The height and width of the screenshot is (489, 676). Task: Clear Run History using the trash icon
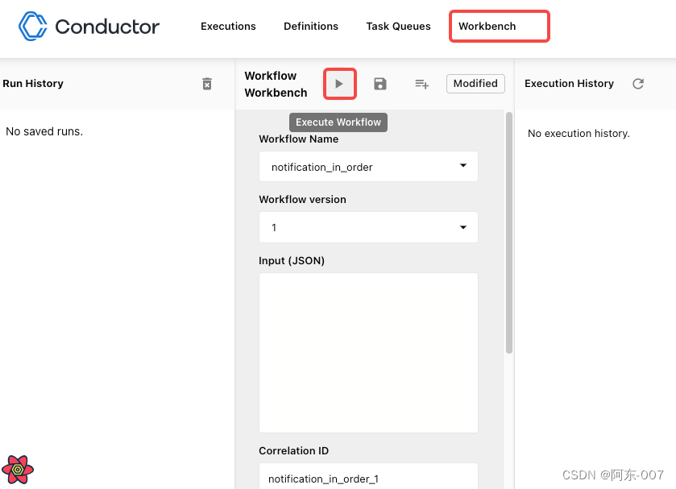point(207,83)
